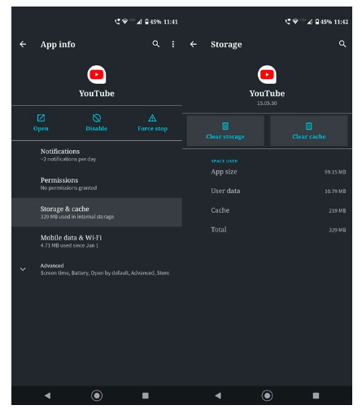Tap the SPACE USED header

(x=225, y=161)
